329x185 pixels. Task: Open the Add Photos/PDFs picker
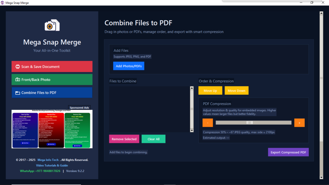click(129, 66)
